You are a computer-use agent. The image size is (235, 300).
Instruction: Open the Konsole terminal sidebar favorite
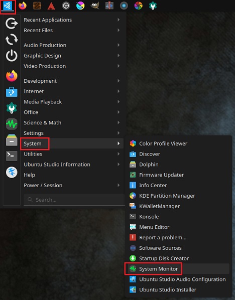tap(12, 156)
